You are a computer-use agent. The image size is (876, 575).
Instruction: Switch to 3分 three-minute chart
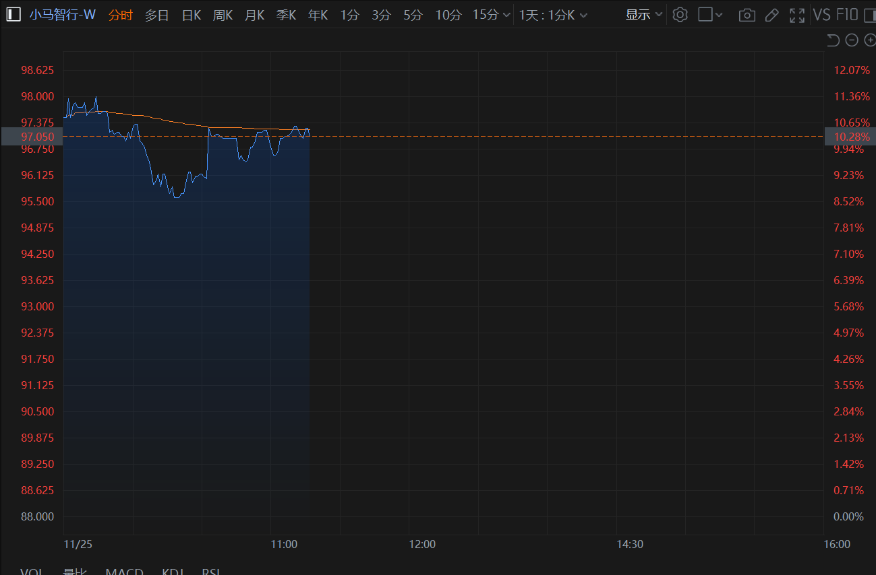coord(381,15)
